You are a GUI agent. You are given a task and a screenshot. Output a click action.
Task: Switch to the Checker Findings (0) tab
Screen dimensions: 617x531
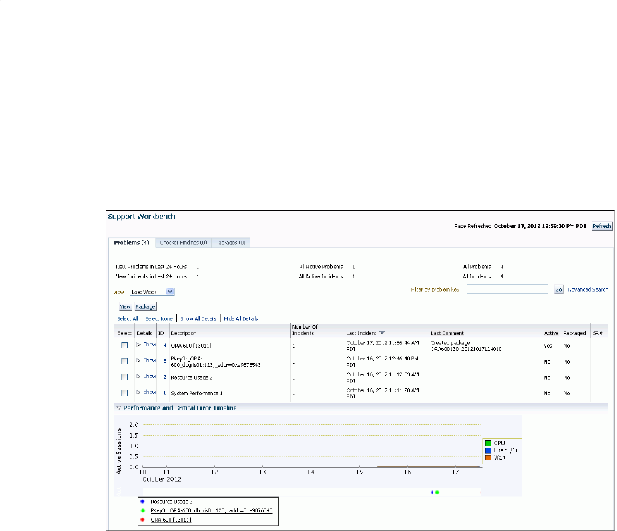(x=184, y=243)
